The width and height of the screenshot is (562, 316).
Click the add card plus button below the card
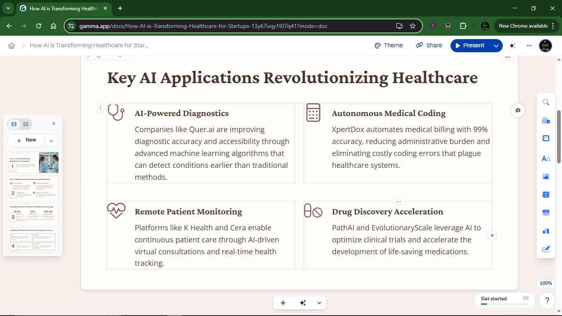(x=283, y=303)
